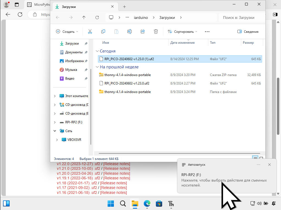Click the Загрузки breadcrumb segment
281x210 pixels.
pos(167,17)
